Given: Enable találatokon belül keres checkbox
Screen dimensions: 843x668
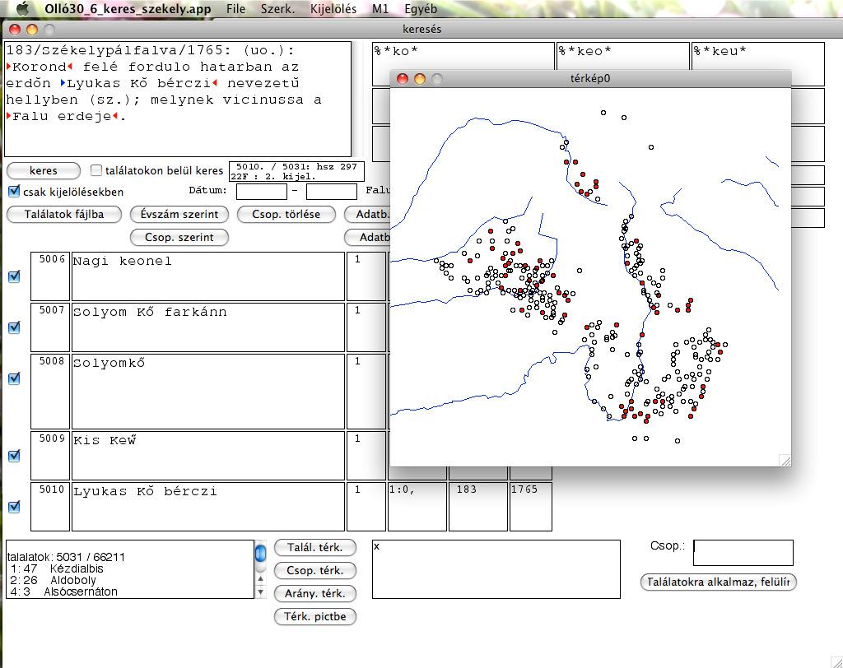Looking at the screenshot, I should [x=96, y=170].
